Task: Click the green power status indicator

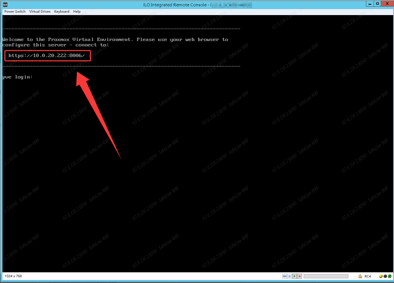Action: [390, 276]
